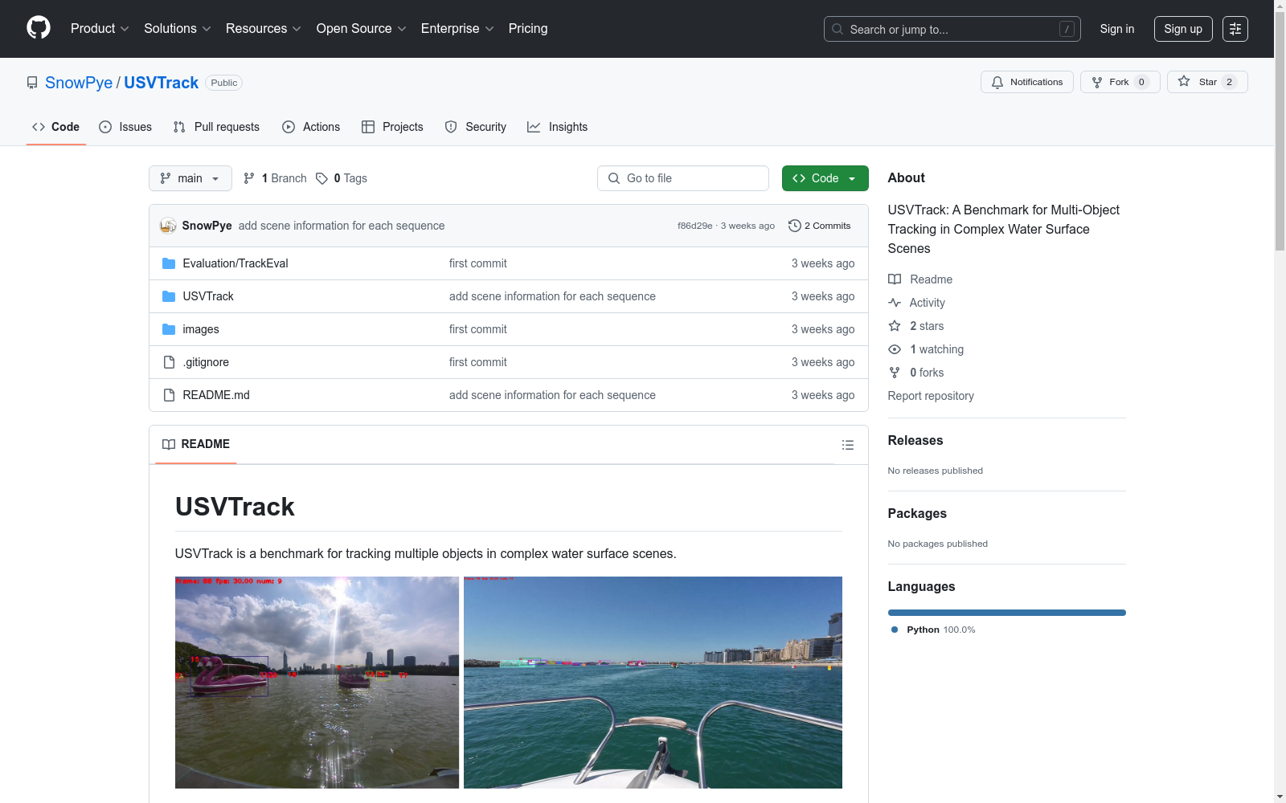Click Report repository link

pyautogui.click(x=931, y=396)
